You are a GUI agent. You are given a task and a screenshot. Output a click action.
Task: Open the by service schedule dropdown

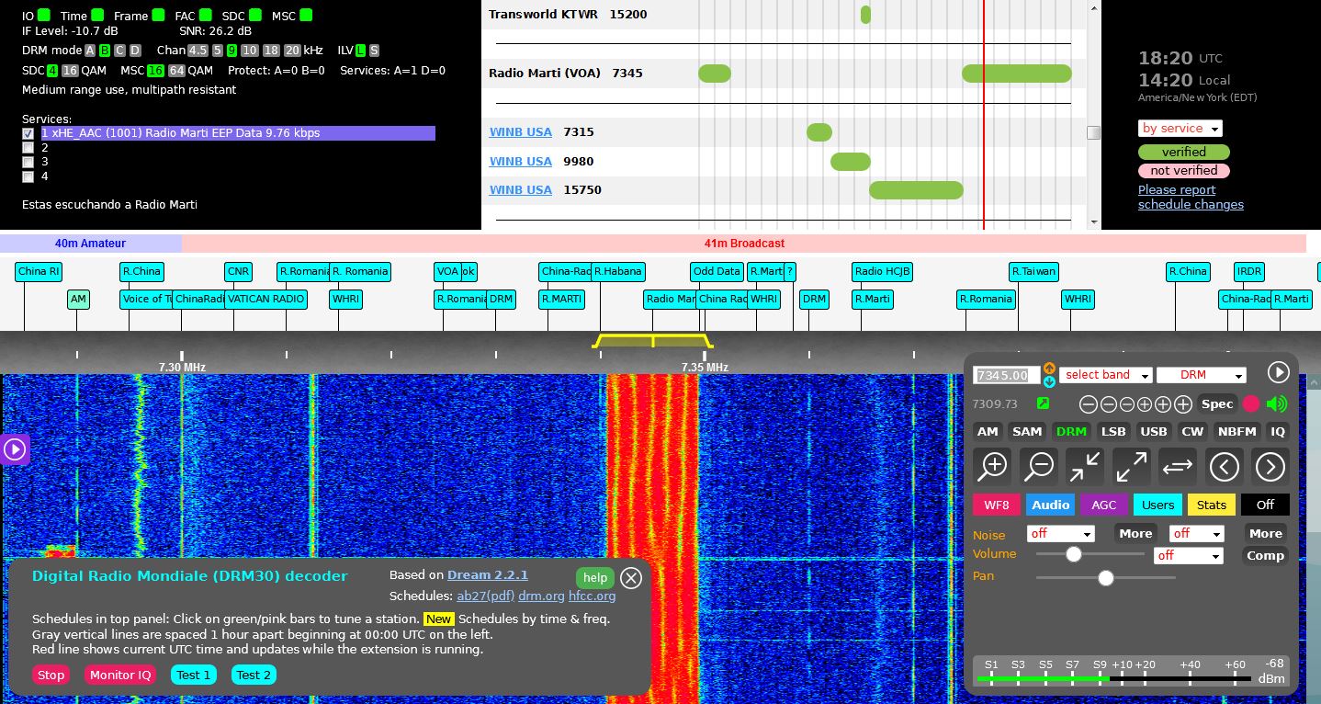pos(1180,129)
